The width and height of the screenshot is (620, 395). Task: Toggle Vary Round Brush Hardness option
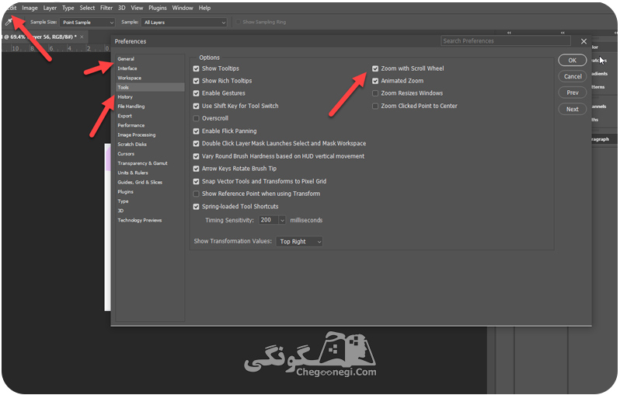(196, 156)
